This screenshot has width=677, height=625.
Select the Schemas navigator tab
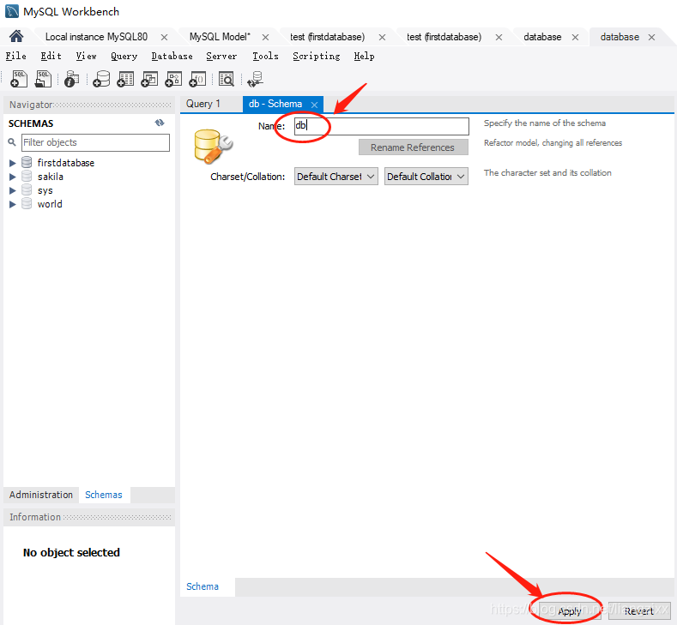point(104,495)
